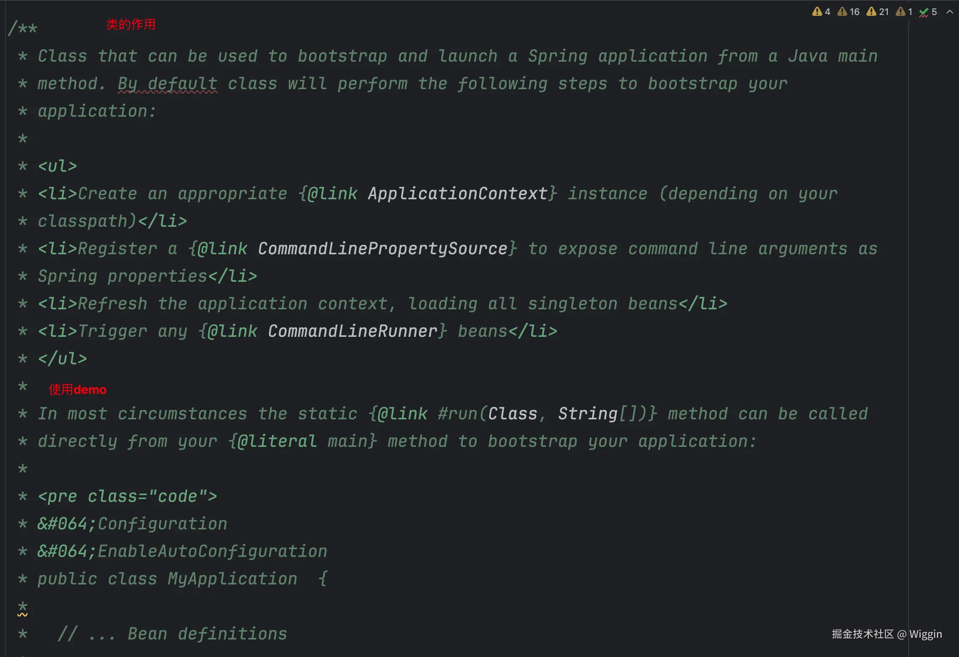Expand inspection widget using the chevron arrow
959x657 pixels.
tap(950, 12)
